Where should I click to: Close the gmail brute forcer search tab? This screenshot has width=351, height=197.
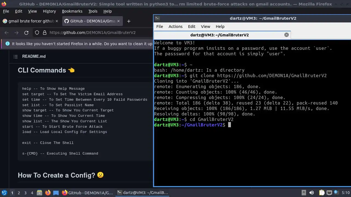click(x=57, y=21)
